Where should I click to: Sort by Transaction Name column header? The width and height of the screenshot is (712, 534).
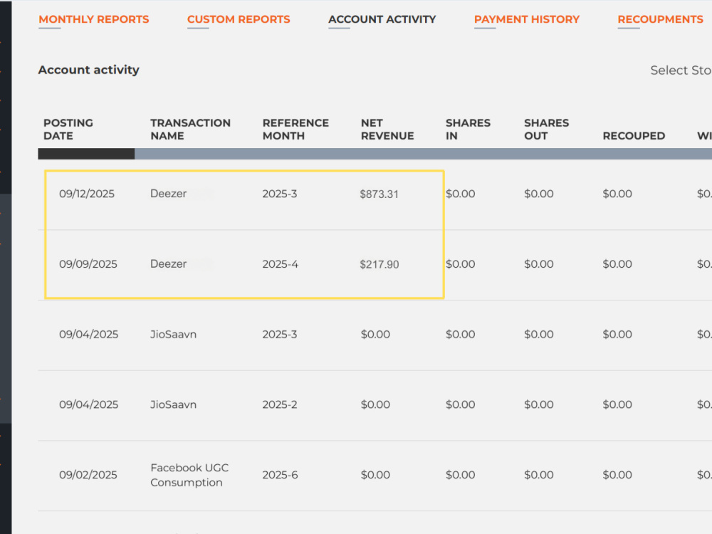point(190,130)
